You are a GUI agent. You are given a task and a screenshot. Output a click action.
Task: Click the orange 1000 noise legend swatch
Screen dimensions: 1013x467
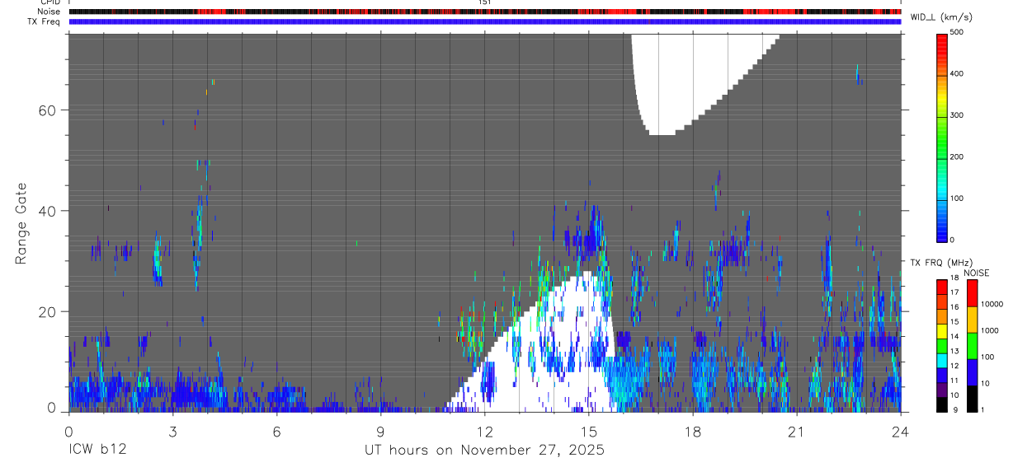(x=973, y=320)
